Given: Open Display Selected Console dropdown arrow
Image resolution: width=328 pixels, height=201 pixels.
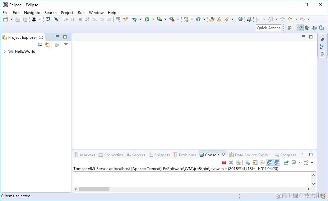Looking at the screenshot, I should coord(299,163).
